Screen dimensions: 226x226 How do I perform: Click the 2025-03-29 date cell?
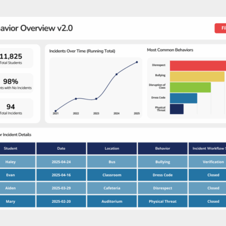coord(61,188)
